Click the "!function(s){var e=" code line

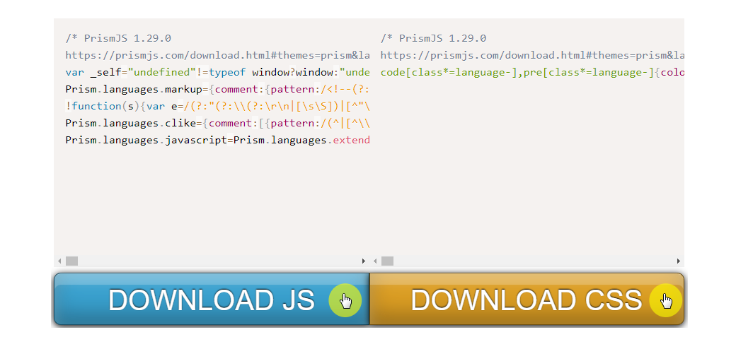(x=218, y=107)
